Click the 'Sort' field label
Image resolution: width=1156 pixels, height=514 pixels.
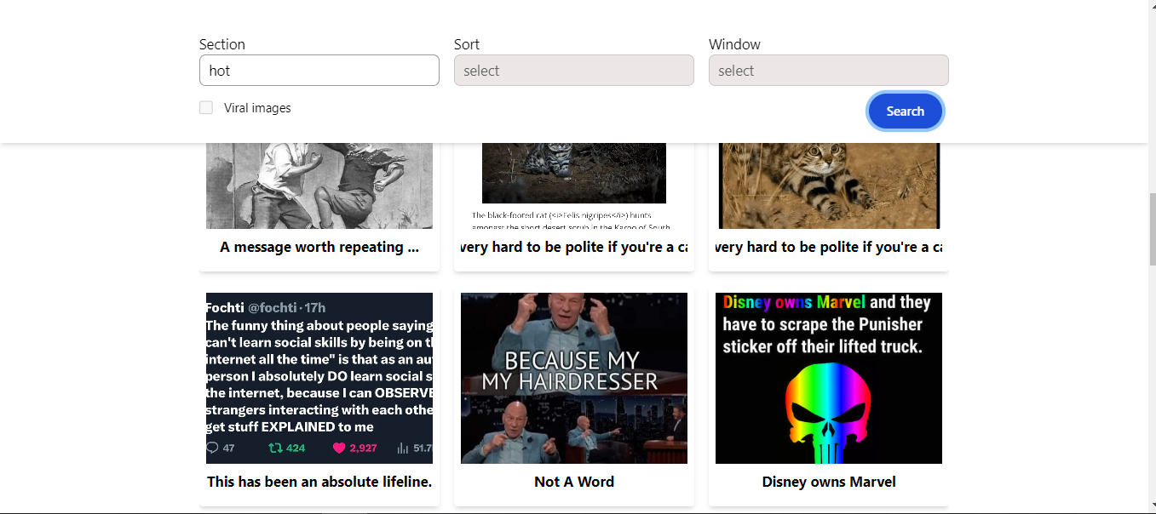pyautogui.click(x=467, y=44)
